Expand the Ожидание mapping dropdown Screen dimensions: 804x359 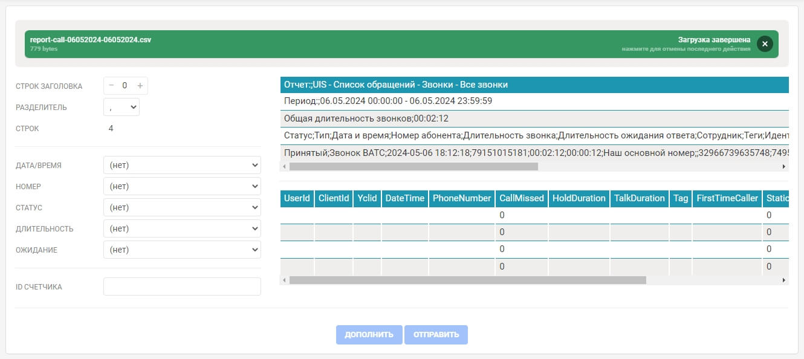coord(182,250)
